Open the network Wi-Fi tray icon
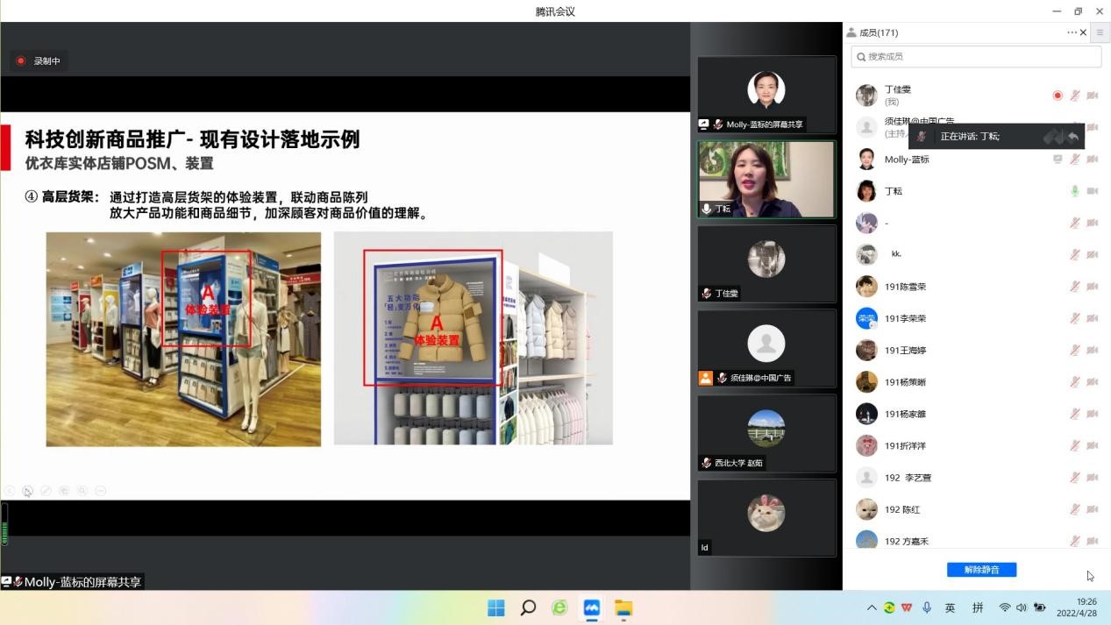 click(x=1005, y=607)
